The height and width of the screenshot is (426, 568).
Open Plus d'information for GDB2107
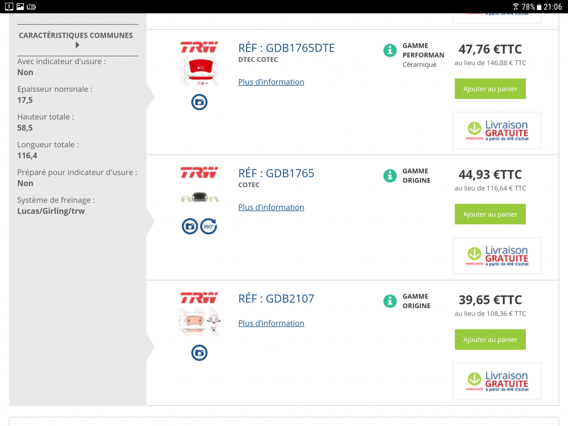tap(271, 323)
